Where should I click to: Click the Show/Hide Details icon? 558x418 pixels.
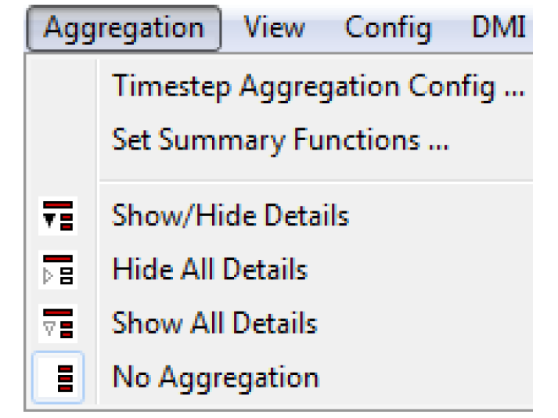click(x=58, y=216)
